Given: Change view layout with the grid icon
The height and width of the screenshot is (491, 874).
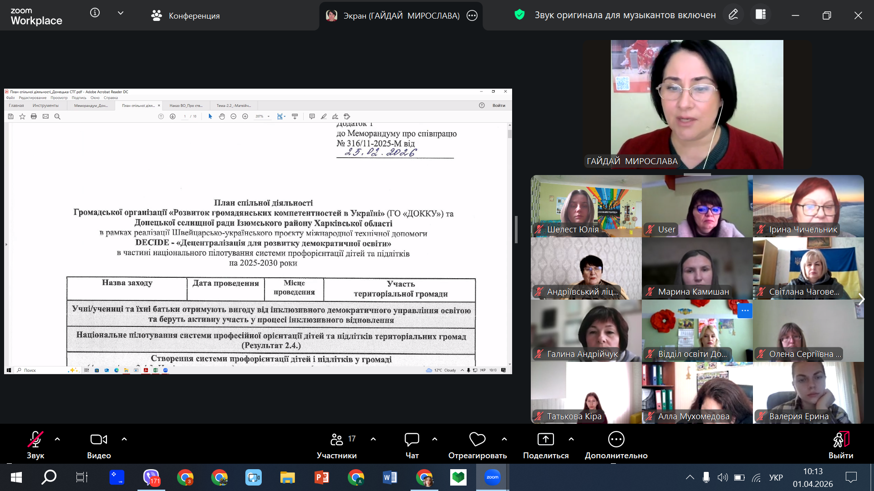Looking at the screenshot, I should [761, 15].
